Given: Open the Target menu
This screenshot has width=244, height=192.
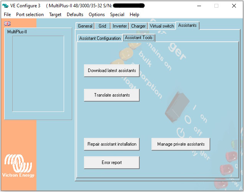Looking at the screenshot, I should [55, 15].
